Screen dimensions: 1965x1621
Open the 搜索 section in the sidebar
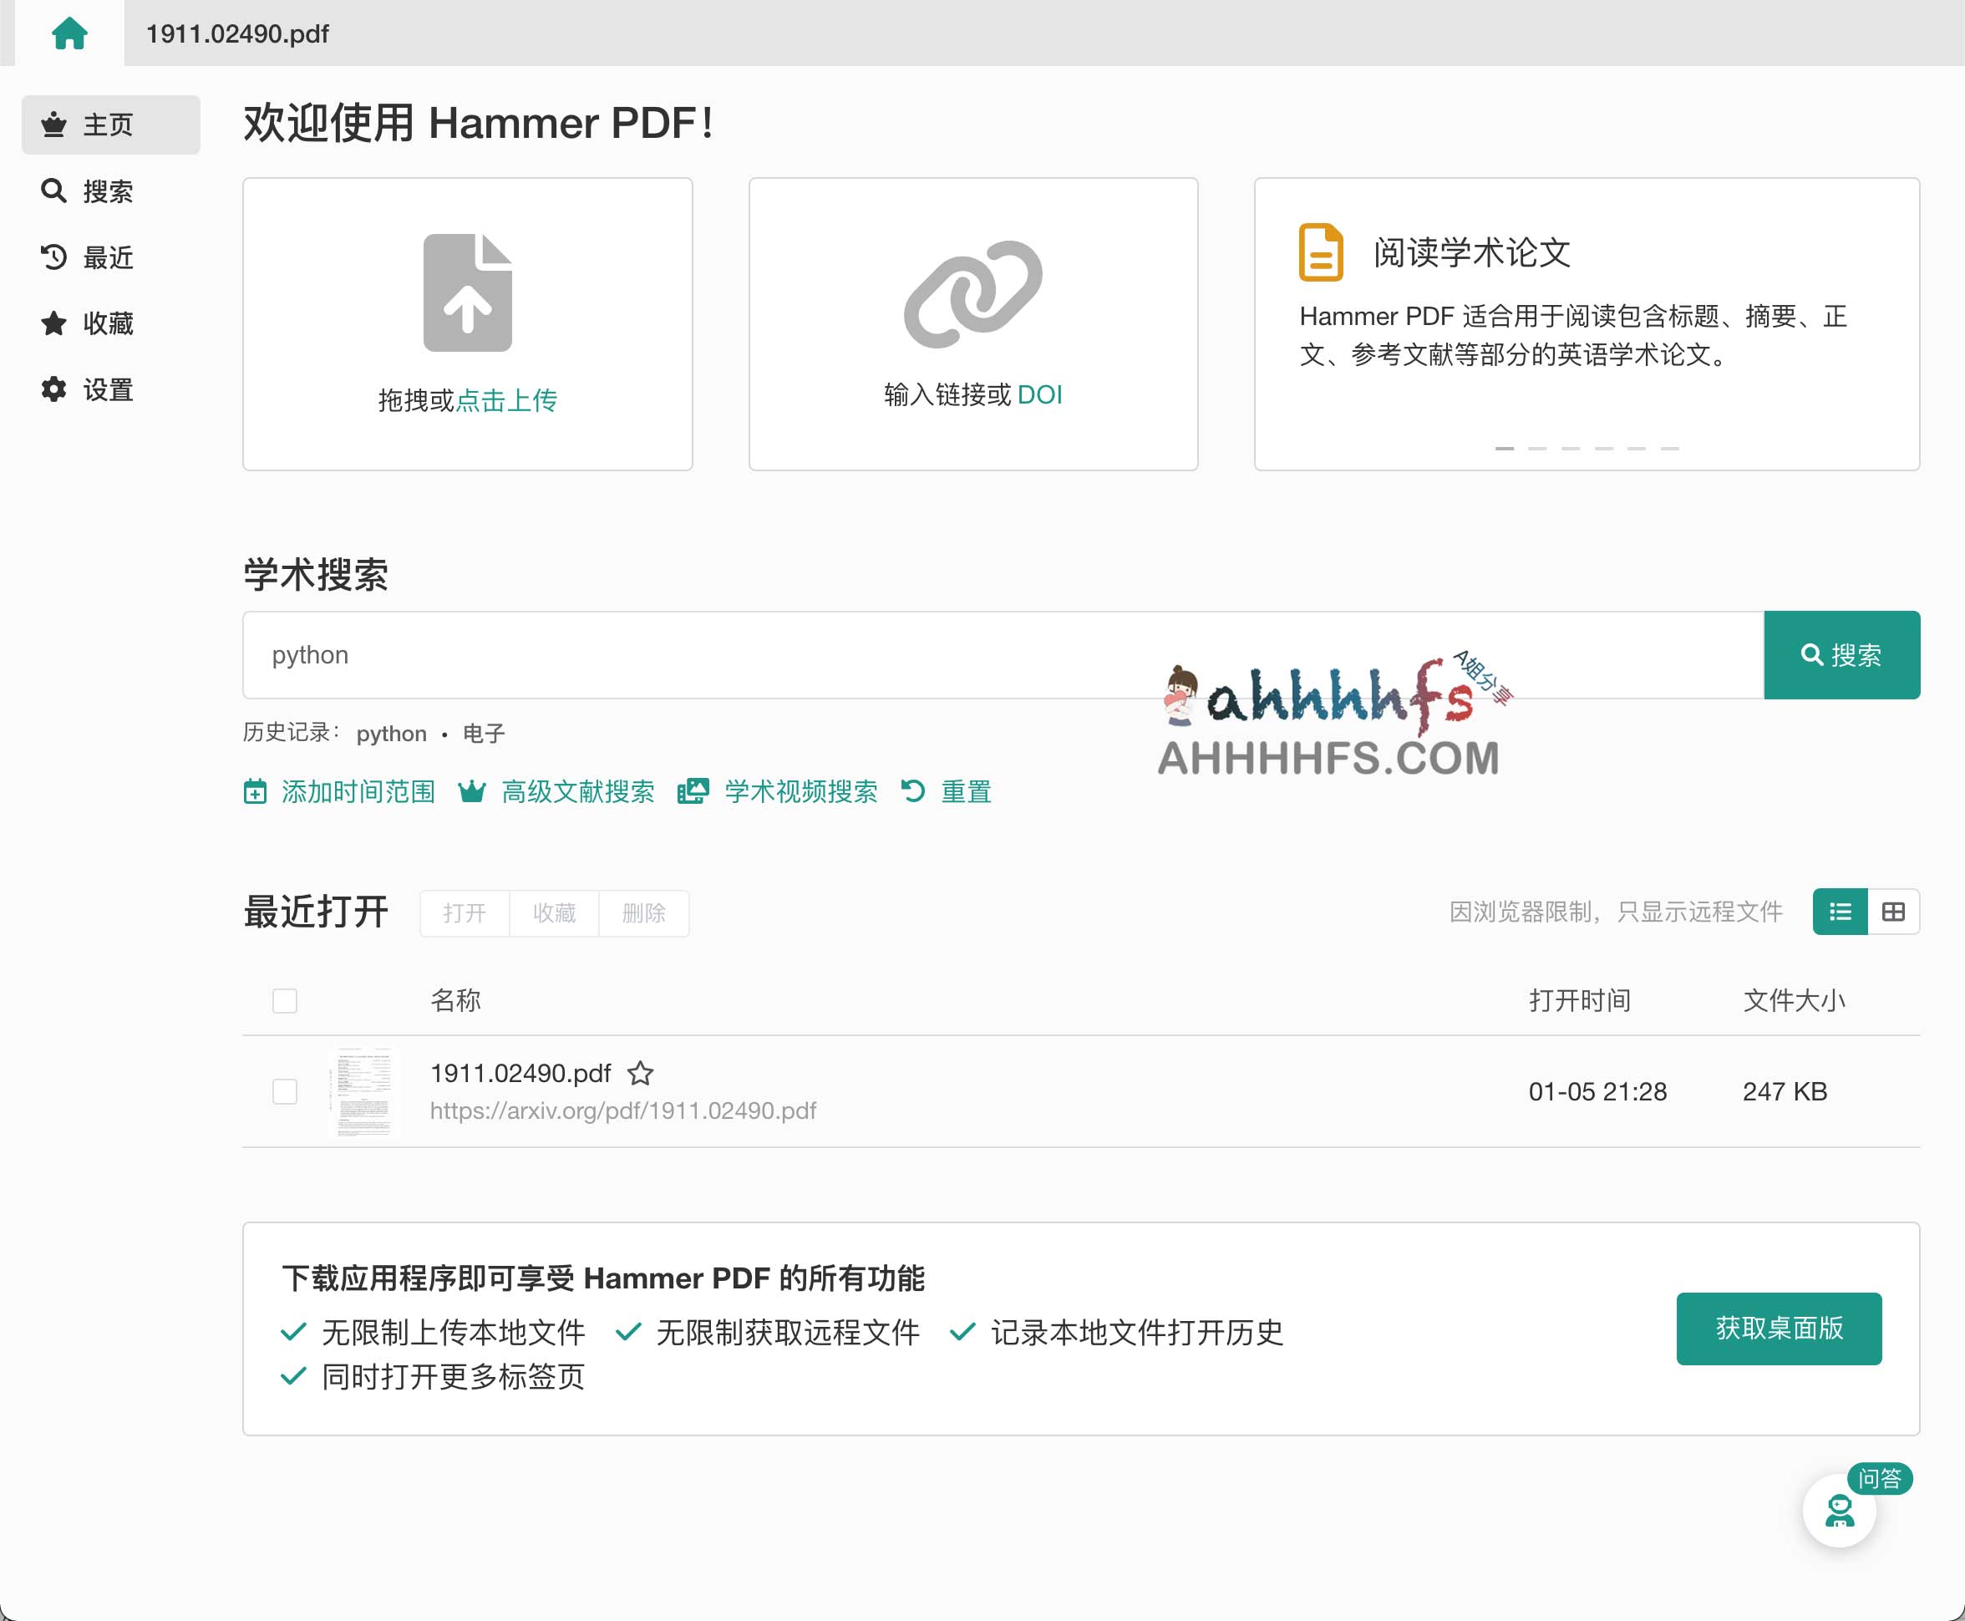point(107,191)
